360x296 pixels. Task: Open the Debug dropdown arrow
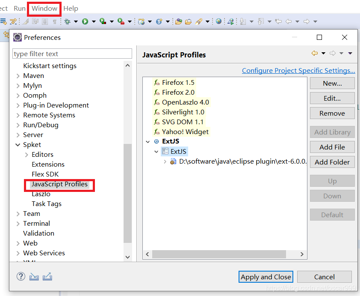pos(76,21)
